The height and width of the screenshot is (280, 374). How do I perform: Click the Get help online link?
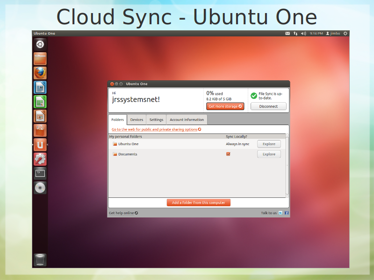[123, 213]
